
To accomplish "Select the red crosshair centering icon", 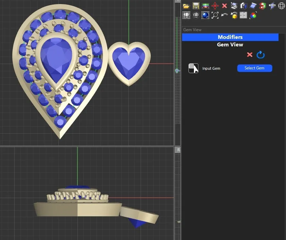I will [x=215, y=6].
